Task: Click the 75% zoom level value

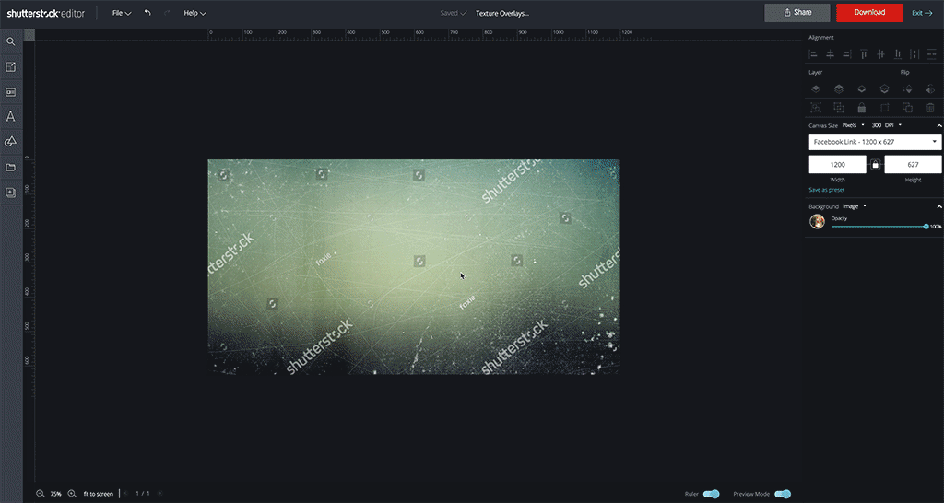Action: point(55,494)
